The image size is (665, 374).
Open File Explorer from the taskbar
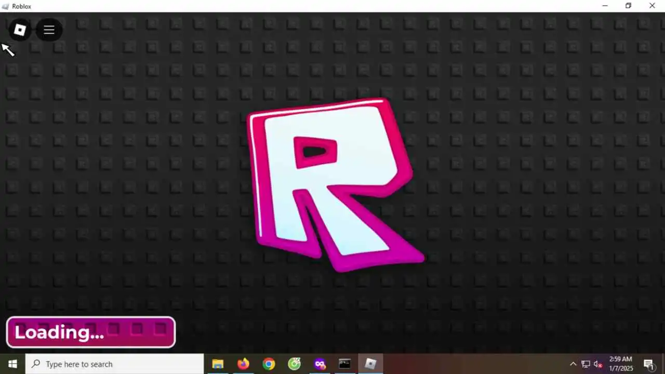tap(218, 364)
